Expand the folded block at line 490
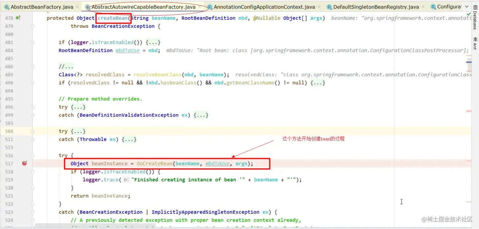The image size is (479, 229). tap(32, 83)
